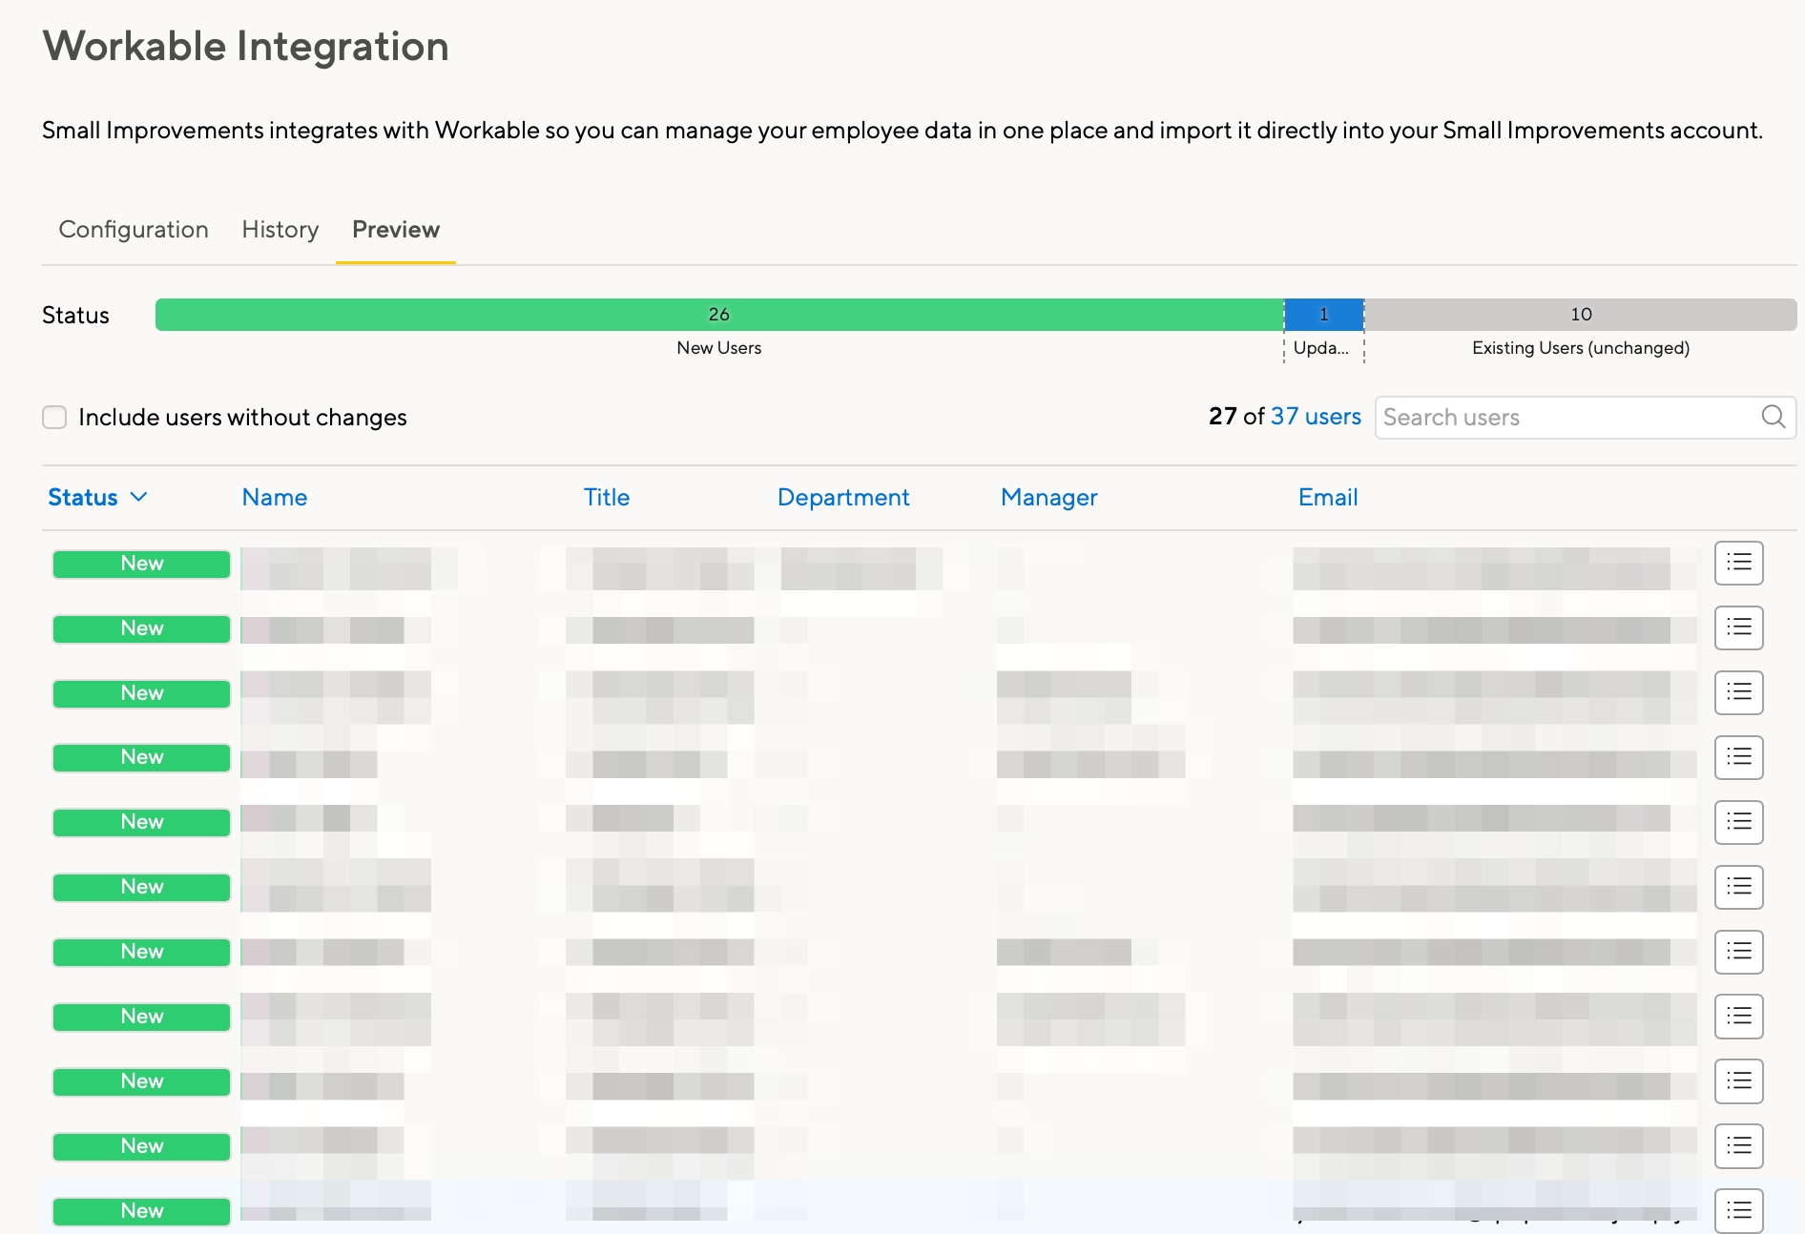This screenshot has width=1805, height=1234.
Task: Click the New badge in first row
Action: coord(141,564)
